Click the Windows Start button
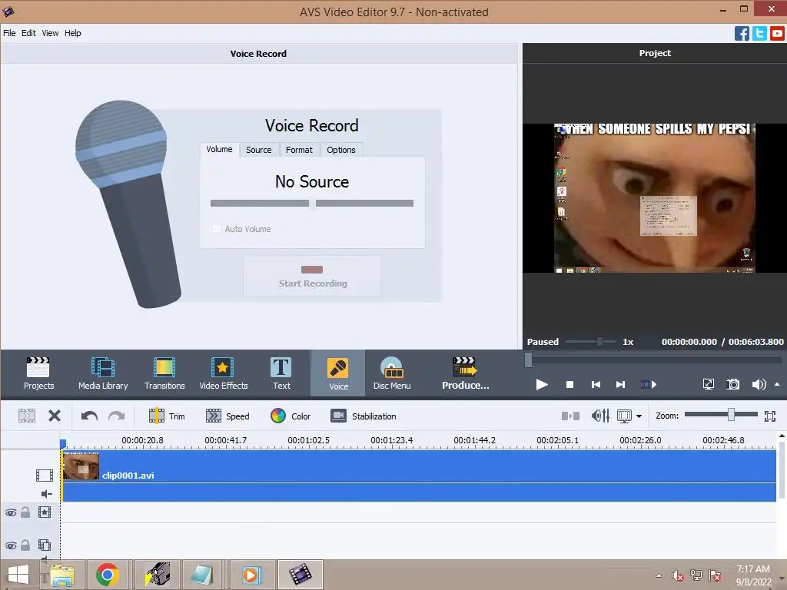Image resolution: width=787 pixels, height=590 pixels. pyautogui.click(x=18, y=575)
